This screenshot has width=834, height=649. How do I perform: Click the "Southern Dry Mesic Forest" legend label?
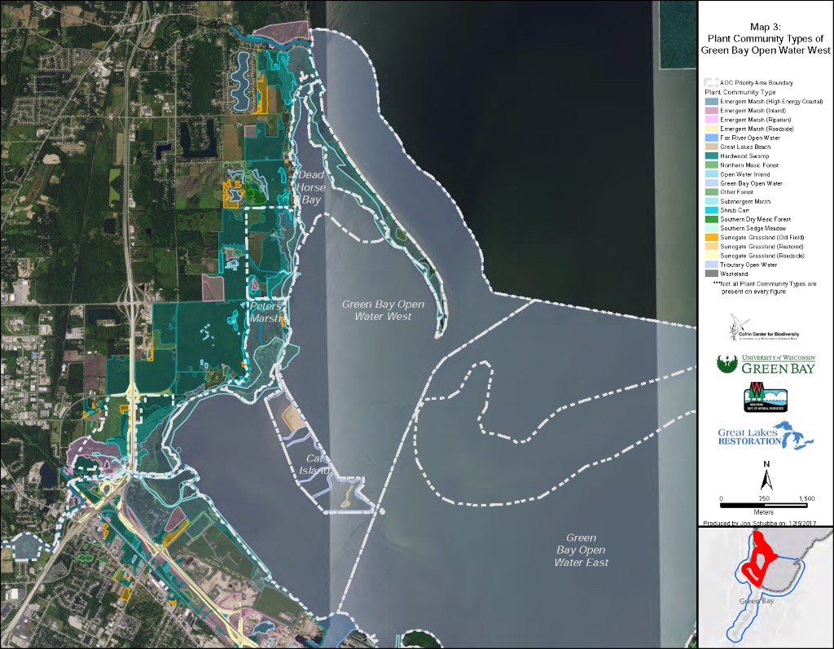tap(755, 219)
